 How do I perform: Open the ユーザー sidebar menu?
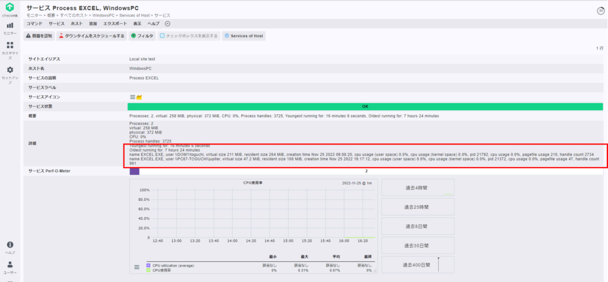pyautogui.click(x=10, y=268)
